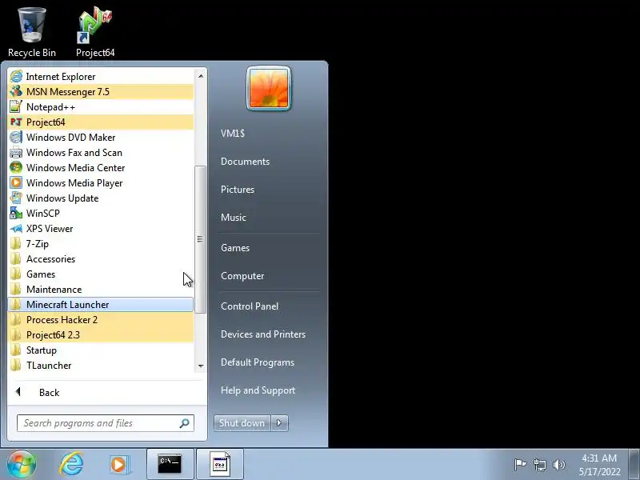Click the network tray icon
640x480 pixels.
pyautogui.click(x=539, y=465)
